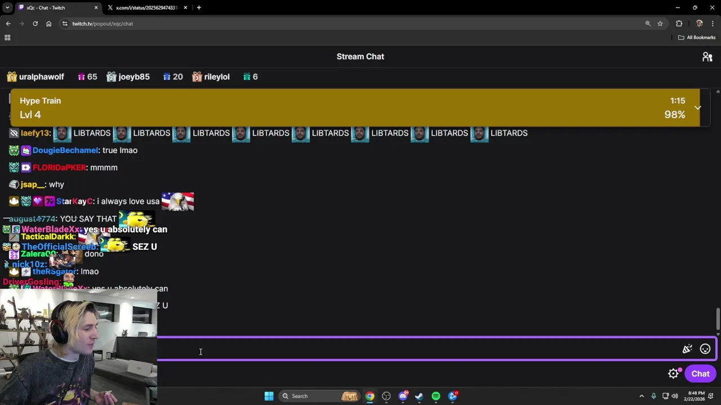Open chat settings gear icon

[673, 373]
